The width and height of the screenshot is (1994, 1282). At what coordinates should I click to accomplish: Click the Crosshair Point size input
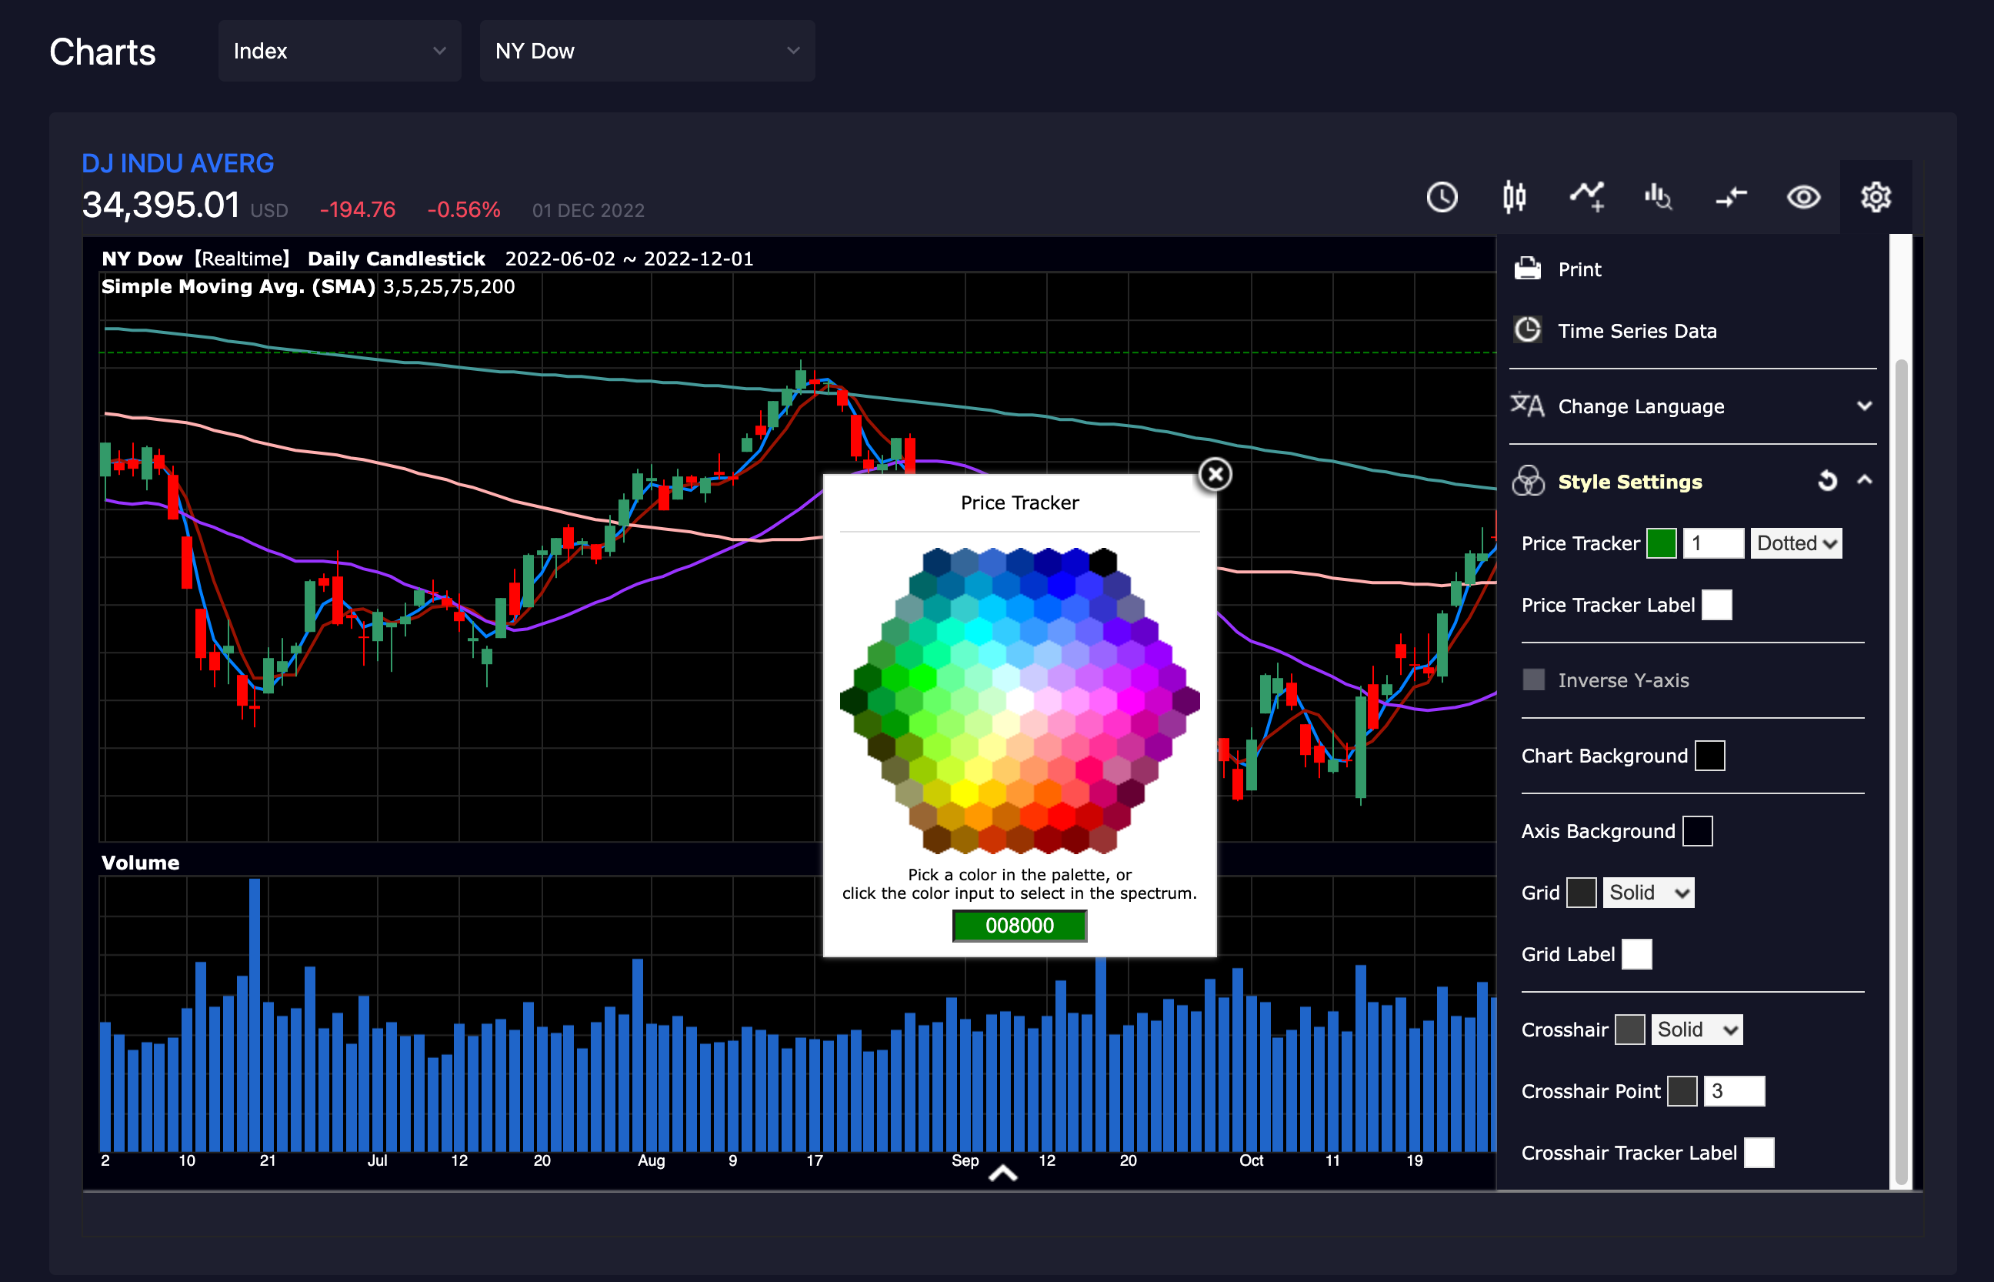tap(1734, 1092)
